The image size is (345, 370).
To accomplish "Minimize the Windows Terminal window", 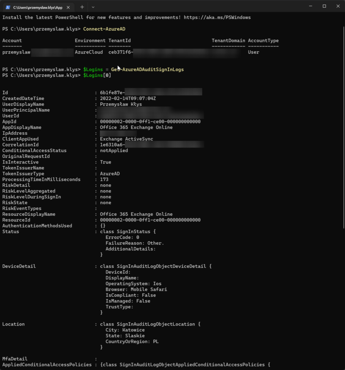I will tap(310, 6).
